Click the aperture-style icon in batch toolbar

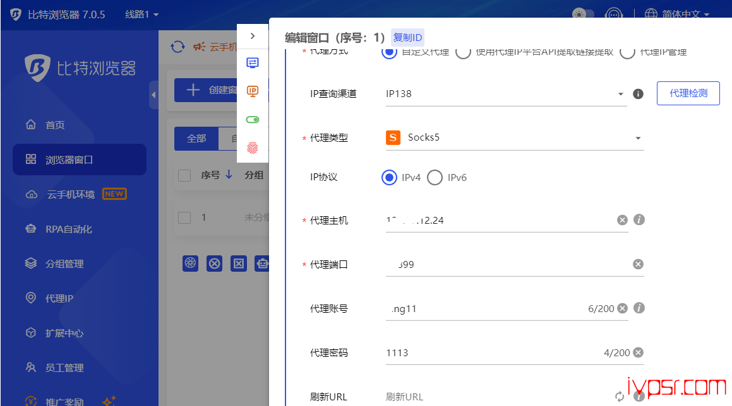click(x=190, y=264)
